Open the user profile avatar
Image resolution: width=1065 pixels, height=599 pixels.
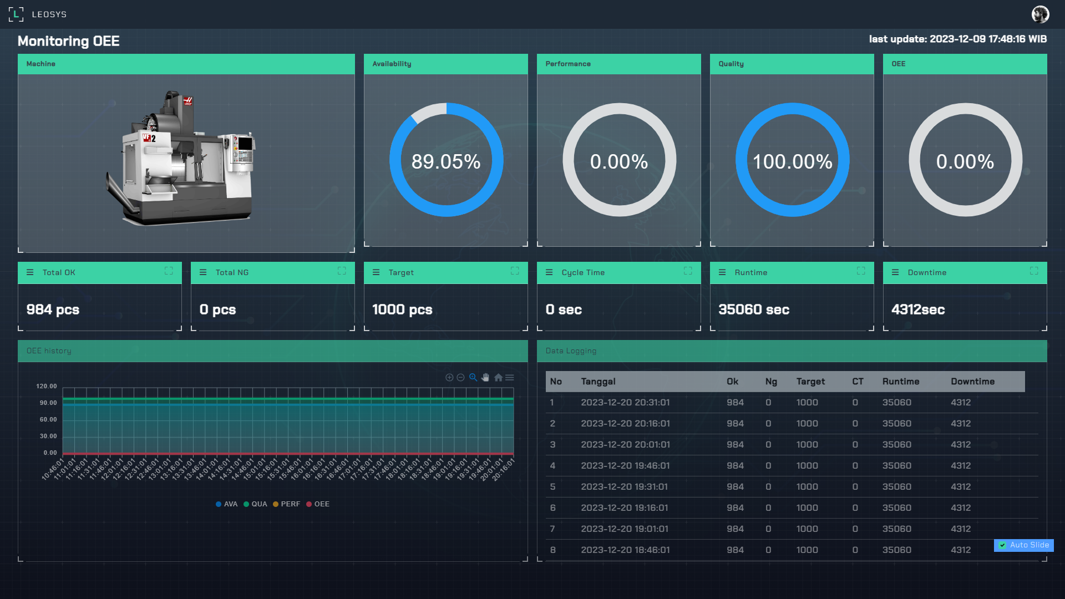pyautogui.click(x=1040, y=14)
